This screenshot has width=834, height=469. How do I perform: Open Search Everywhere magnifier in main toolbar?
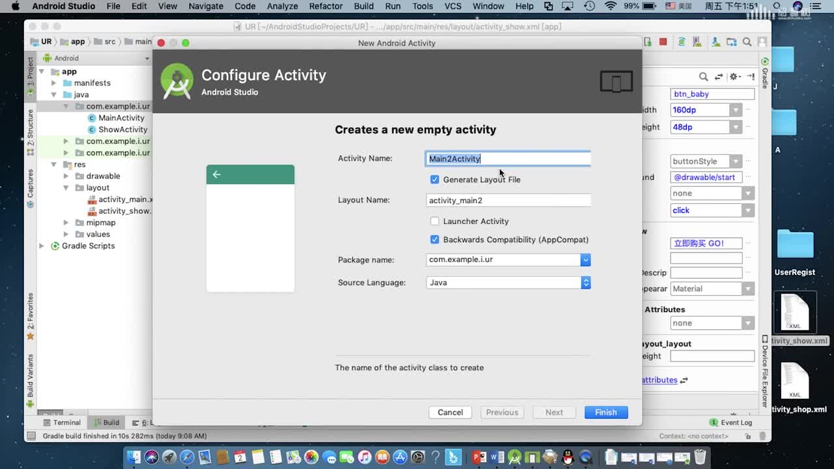tap(747, 42)
